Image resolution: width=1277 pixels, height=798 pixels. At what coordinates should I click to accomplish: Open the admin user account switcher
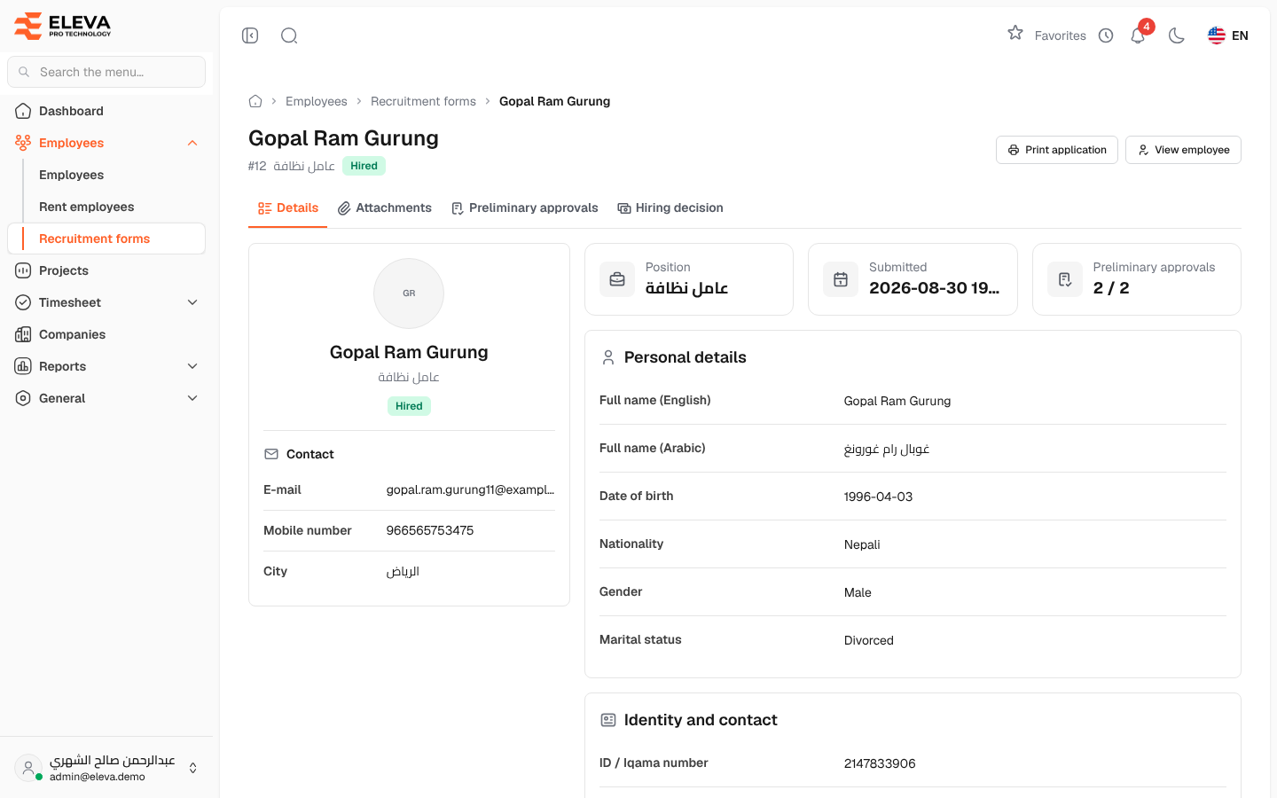point(106,768)
